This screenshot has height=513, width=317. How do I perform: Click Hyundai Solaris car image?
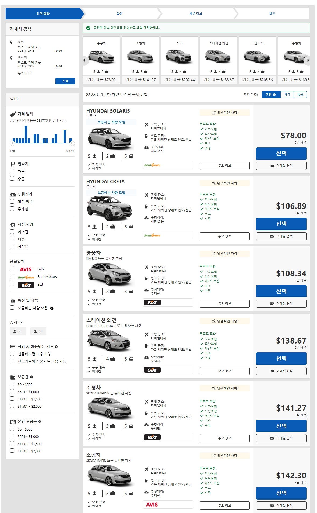[x=110, y=138]
